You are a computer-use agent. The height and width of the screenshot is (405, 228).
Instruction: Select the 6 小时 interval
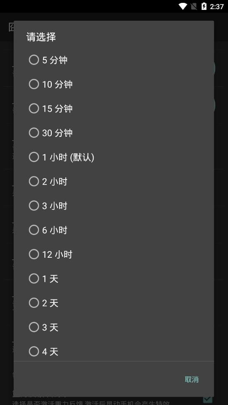(x=114, y=230)
